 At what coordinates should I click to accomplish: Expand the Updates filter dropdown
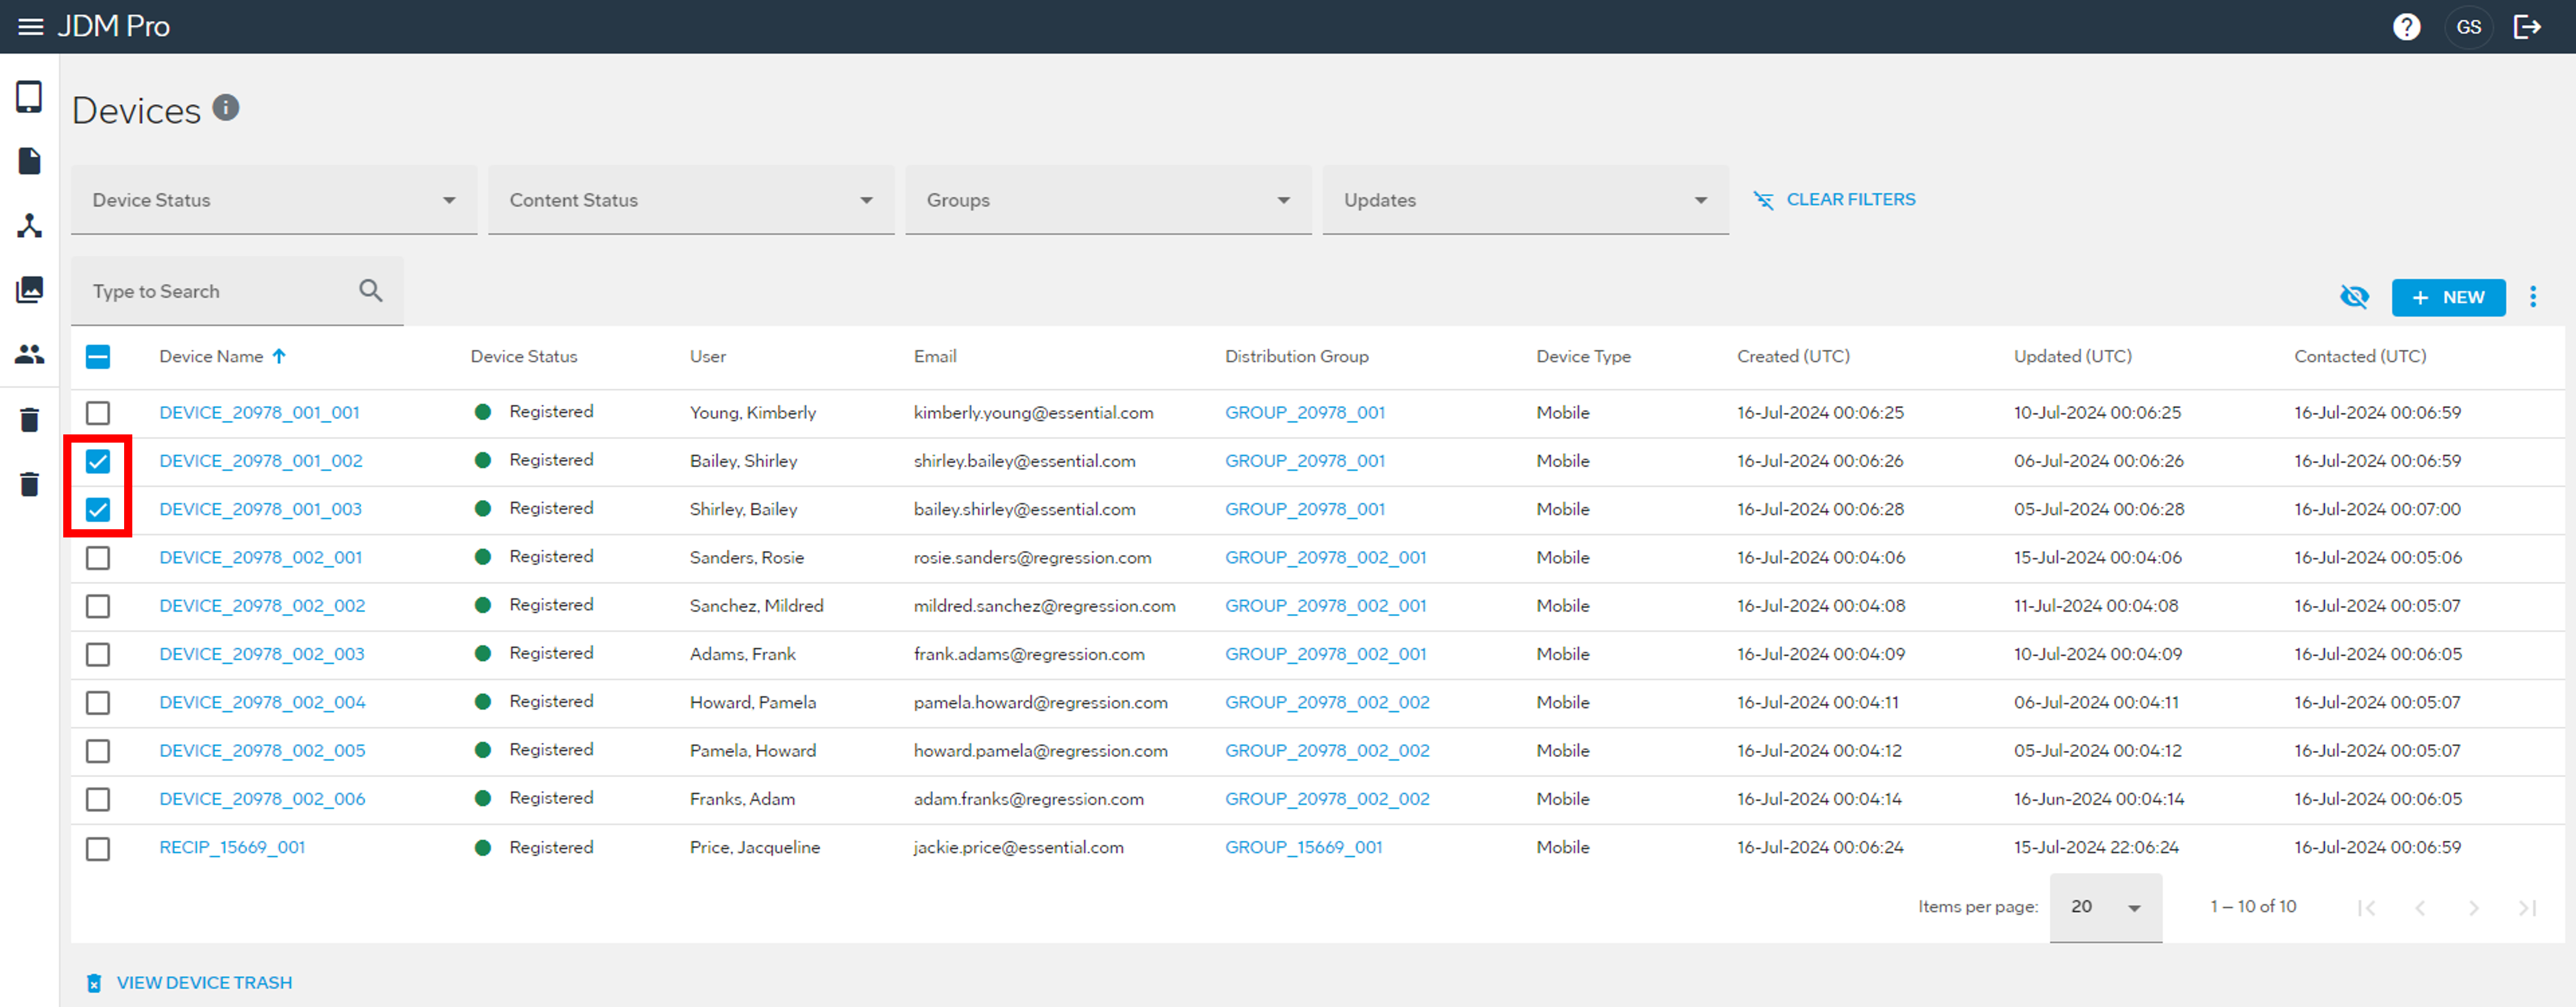click(x=1525, y=200)
